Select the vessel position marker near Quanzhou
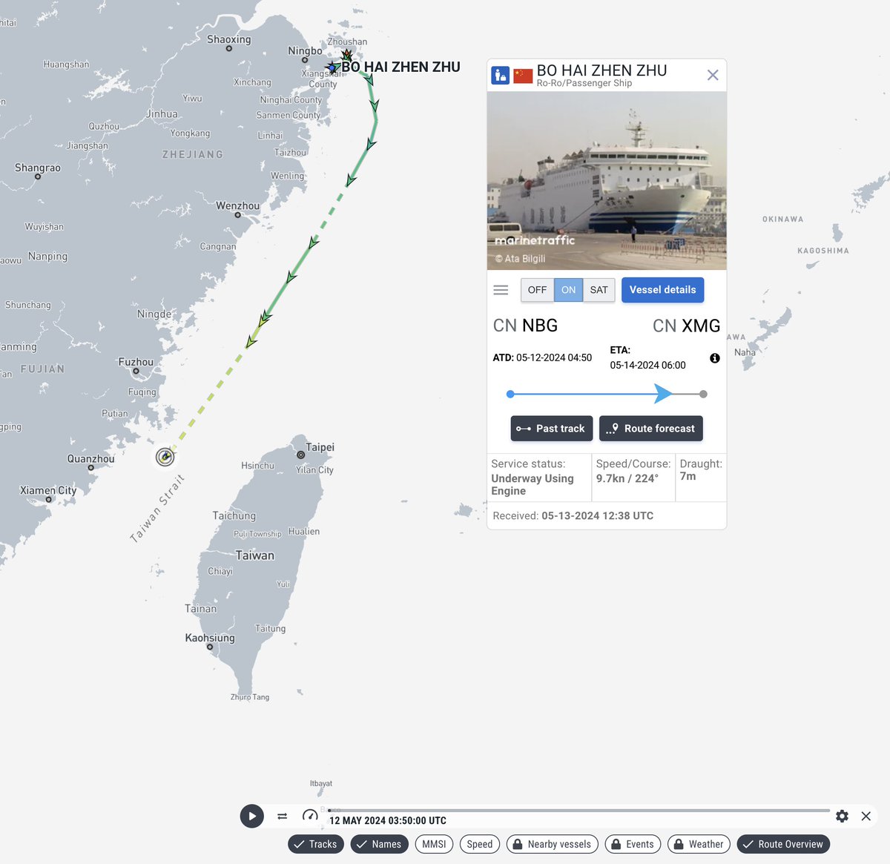Image resolution: width=890 pixels, height=864 pixels. click(165, 456)
